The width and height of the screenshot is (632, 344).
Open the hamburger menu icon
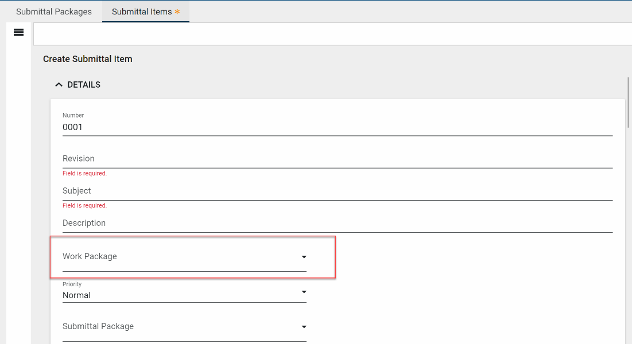click(x=18, y=33)
